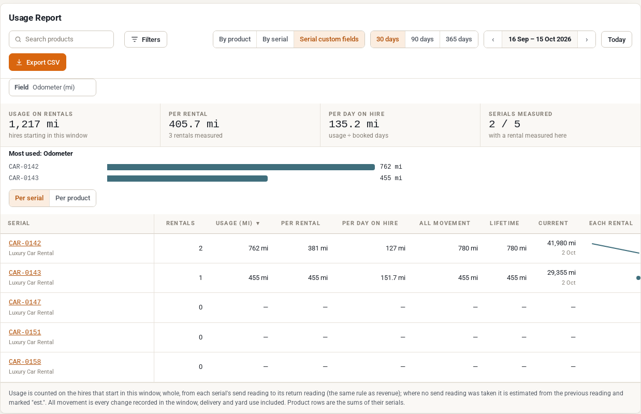Click the '1,217 mi' usage total
Viewport: 641px width, 414px height.
pos(34,124)
